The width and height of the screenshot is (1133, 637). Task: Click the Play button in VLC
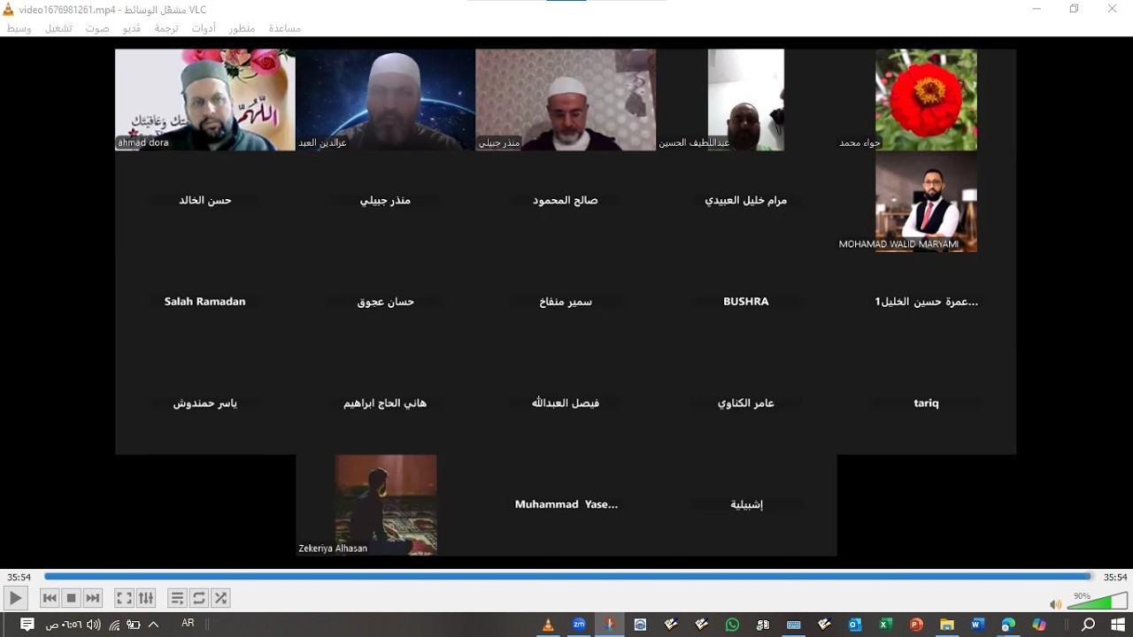tap(15, 598)
